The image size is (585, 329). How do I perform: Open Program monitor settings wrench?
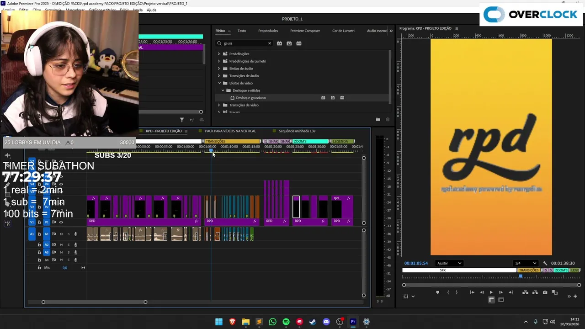(x=545, y=263)
